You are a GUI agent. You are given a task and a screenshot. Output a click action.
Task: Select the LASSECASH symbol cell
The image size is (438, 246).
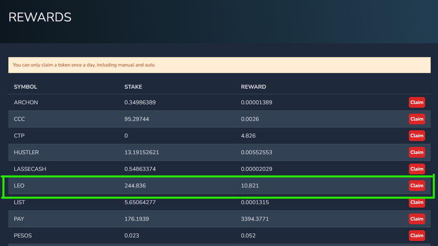pyautogui.click(x=30, y=169)
